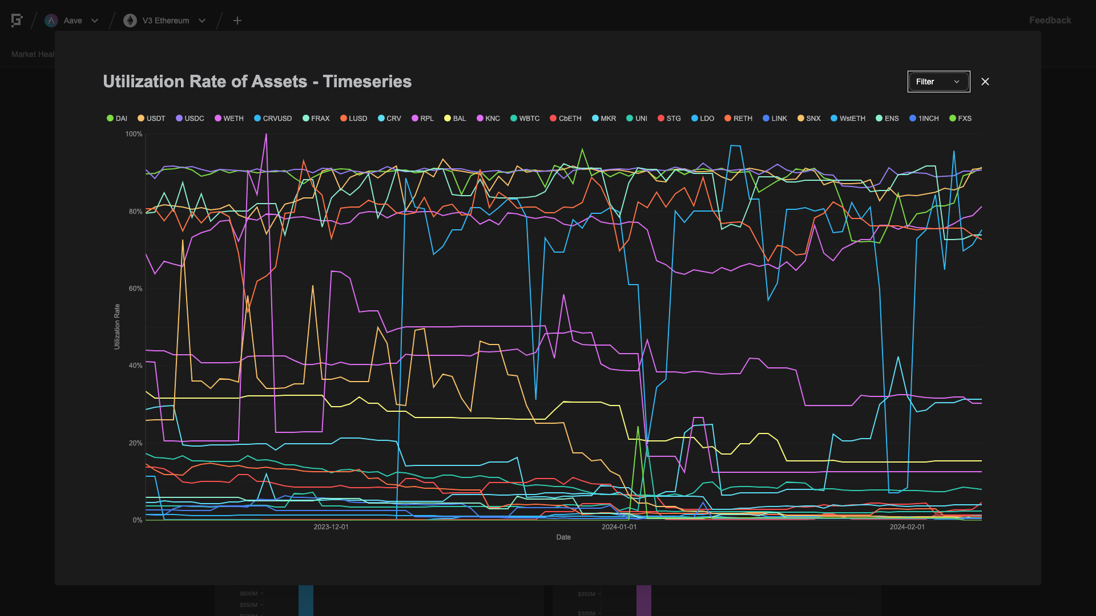Click the 2024-02-01 date tick label
This screenshot has width=1096, height=616.
tap(907, 527)
